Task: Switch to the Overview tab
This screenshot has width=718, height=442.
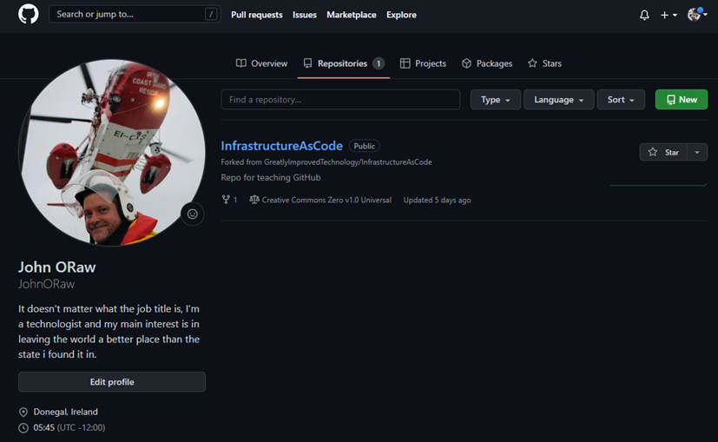Action: click(x=261, y=63)
